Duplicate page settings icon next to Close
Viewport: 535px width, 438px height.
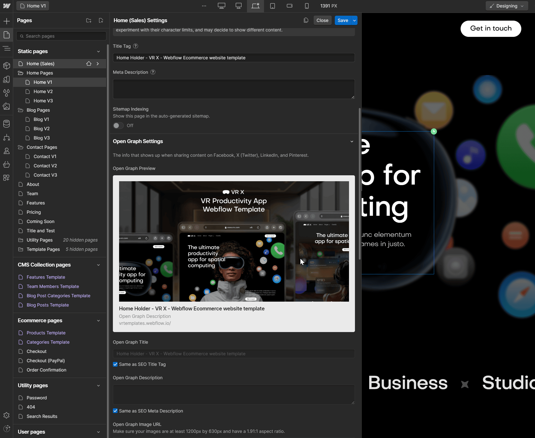[306, 20]
